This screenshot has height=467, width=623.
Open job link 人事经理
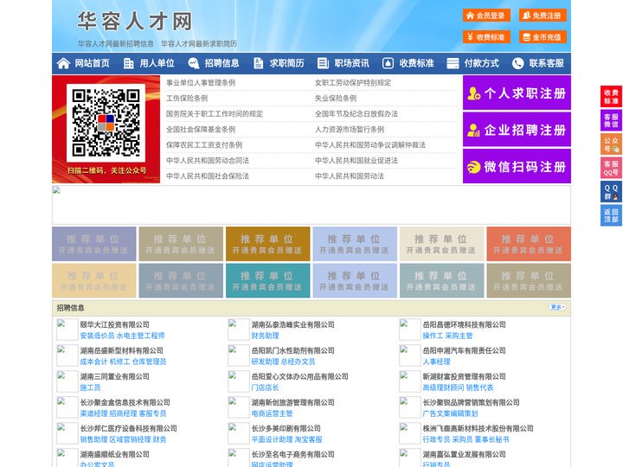(436, 361)
